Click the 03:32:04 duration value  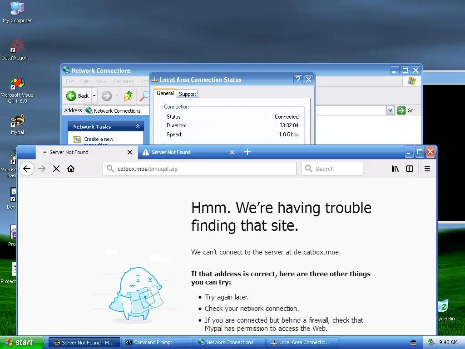click(x=289, y=125)
